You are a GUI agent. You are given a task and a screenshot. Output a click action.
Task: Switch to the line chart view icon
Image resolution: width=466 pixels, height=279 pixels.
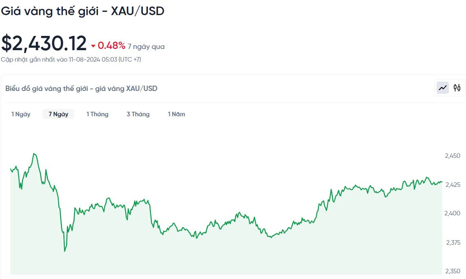tap(443, 88)
